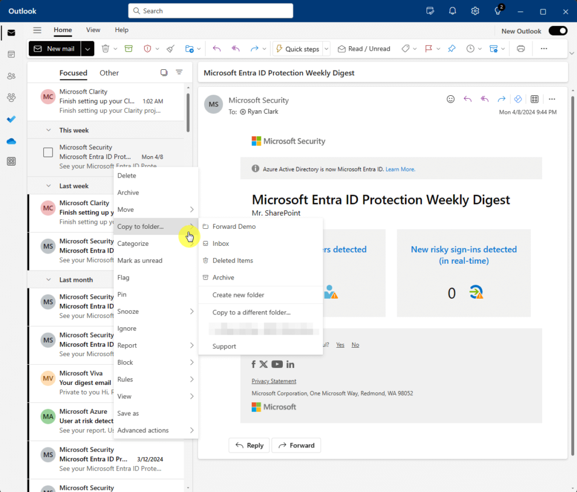This screenshot has width=577, height=492.
Task: Click the Forward arrow in ribbon
Action: [254, 48]
